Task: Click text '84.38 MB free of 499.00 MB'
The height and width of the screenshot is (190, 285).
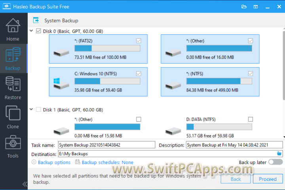Action: (x=212, y=90)
